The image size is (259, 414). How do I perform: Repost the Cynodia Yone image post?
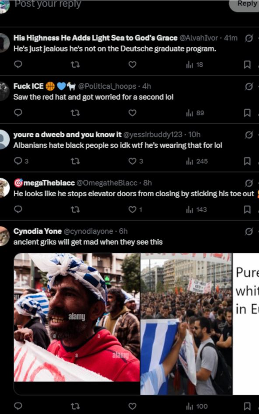point(75,406)
